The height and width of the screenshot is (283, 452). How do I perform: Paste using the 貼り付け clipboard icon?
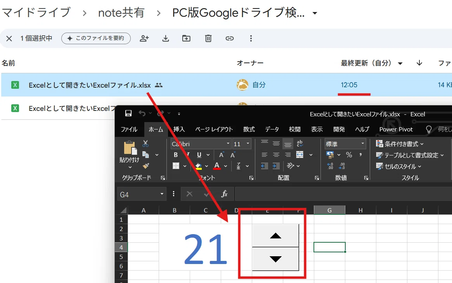130,148
